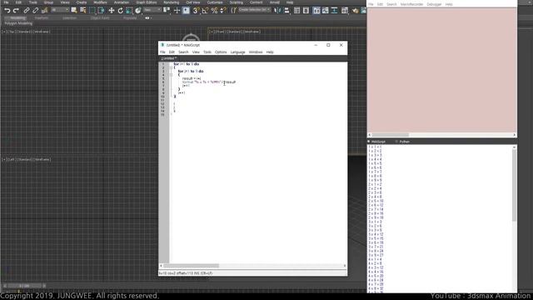Click the time slider at the bottom
Image resolution: width=533 pixels, height=300 pixels.
pos(24,286)
